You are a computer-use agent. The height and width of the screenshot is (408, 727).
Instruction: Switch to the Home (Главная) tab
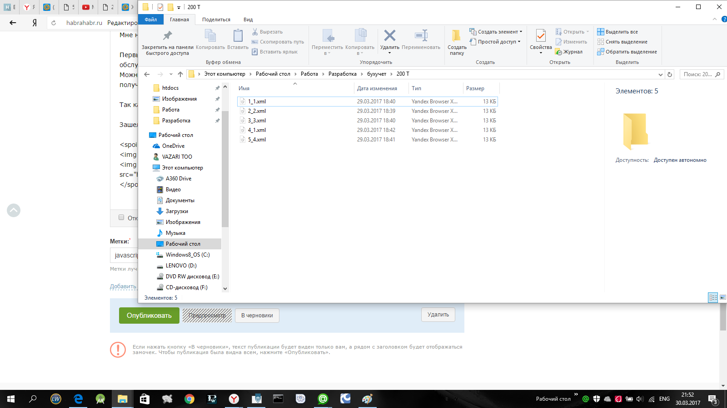coord(179,19)
